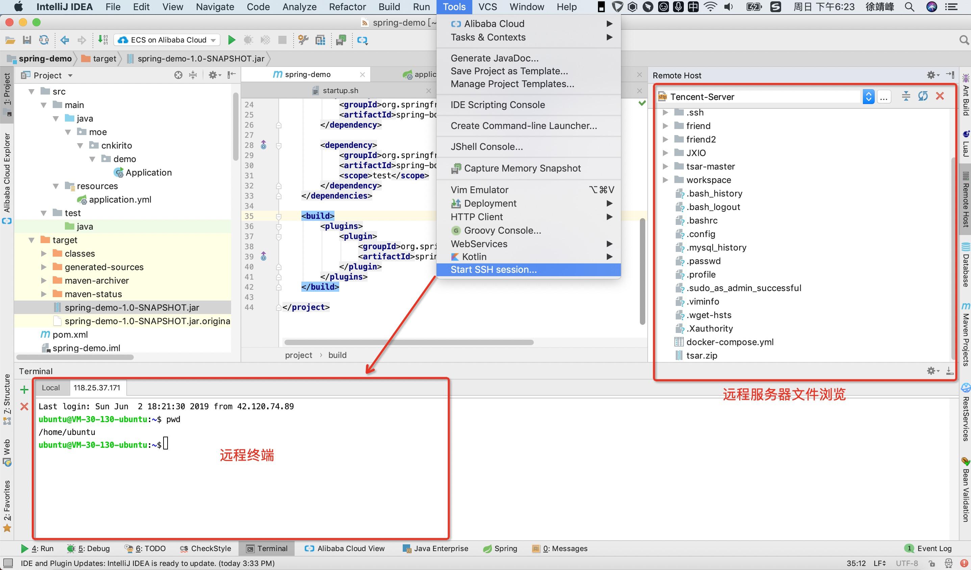The width and height of the screenshot is (971, 570).
Task: Add a new terminal session tab
Action: [24, 390]
